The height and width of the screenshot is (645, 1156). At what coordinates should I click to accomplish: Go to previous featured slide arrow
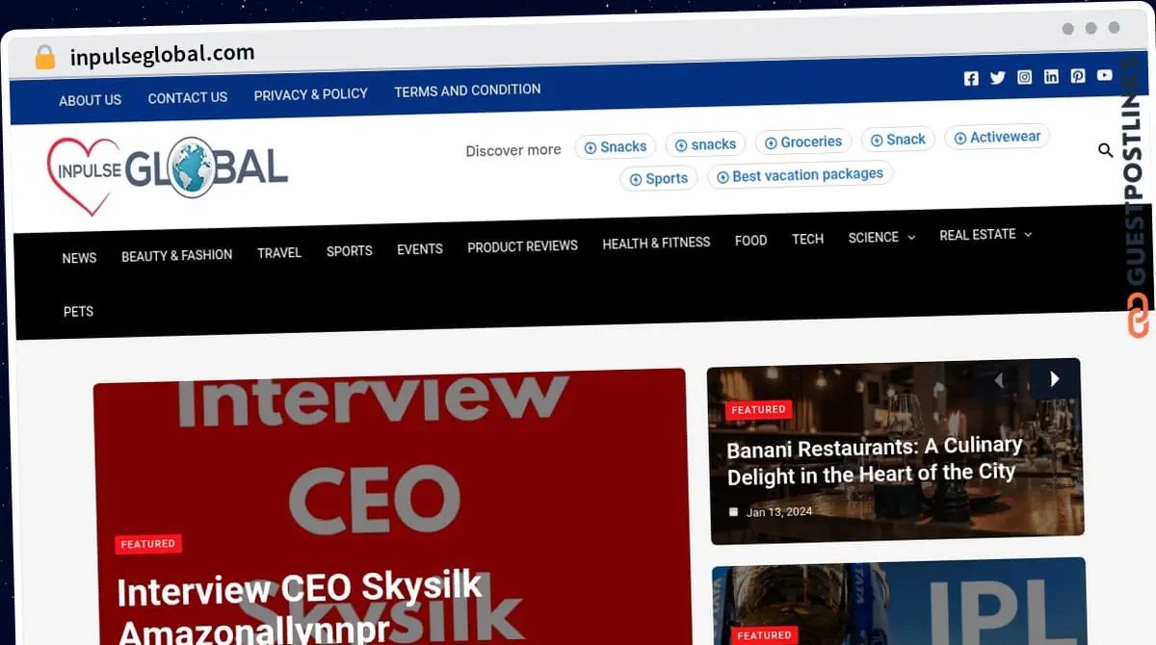click(x=1000, y=380)
